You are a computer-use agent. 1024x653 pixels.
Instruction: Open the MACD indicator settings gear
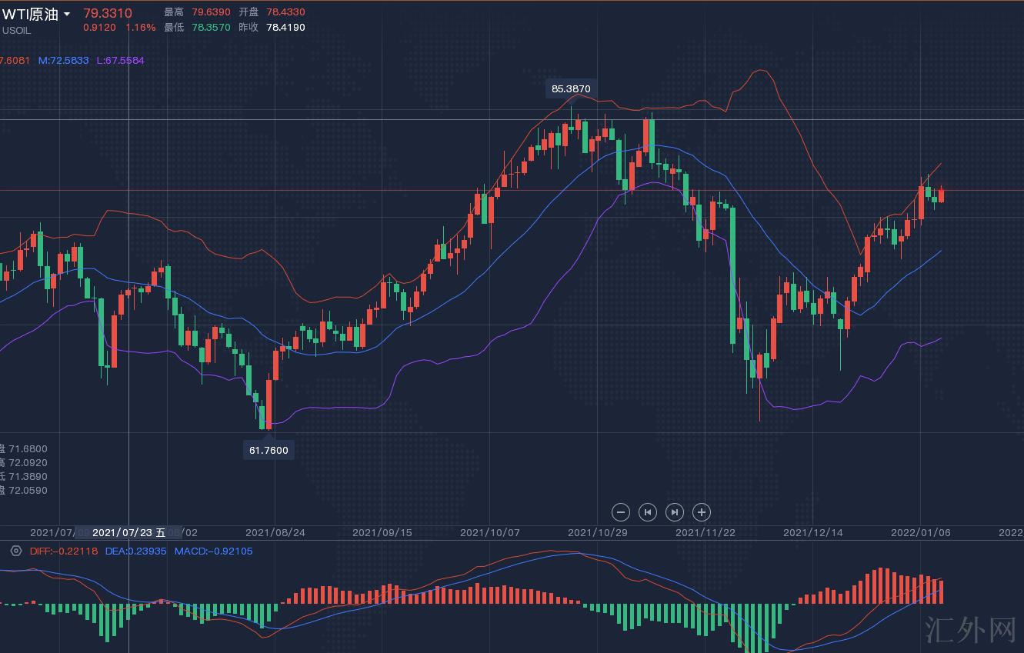15,551
